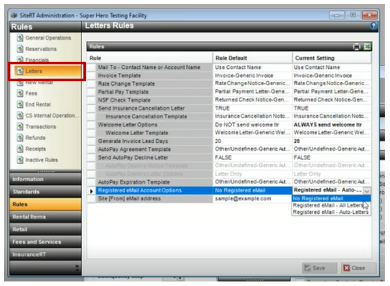Open the Retail section
The image size is (390, 286).
[46, 229]
